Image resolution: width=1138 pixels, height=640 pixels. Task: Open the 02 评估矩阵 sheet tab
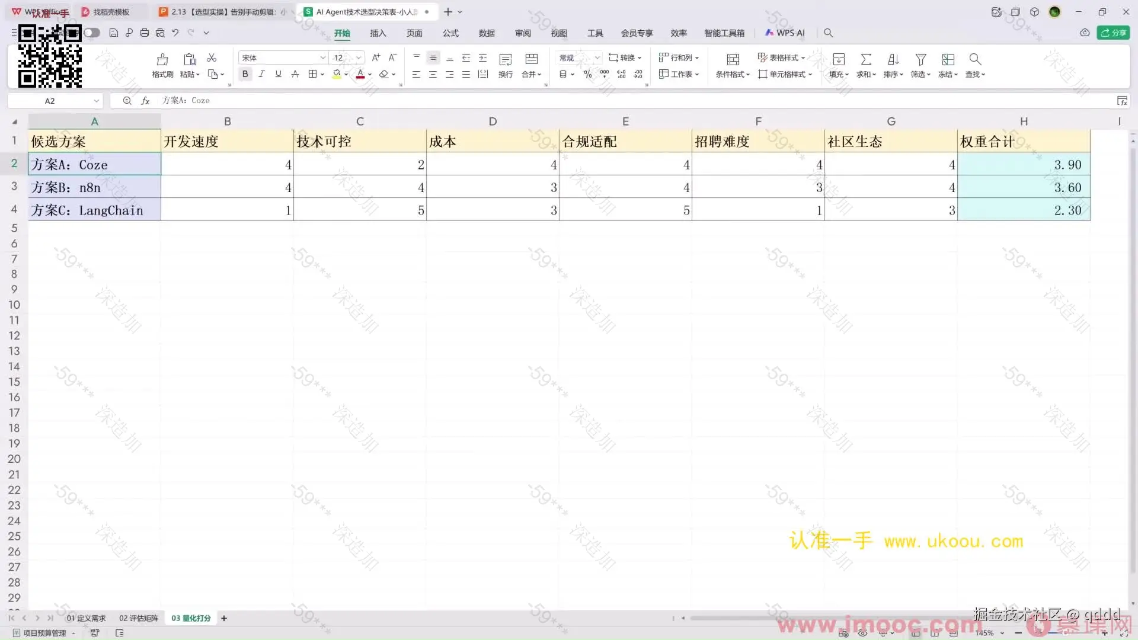tap(139, 618)
